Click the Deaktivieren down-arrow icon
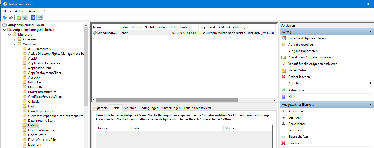 point(284,124)
